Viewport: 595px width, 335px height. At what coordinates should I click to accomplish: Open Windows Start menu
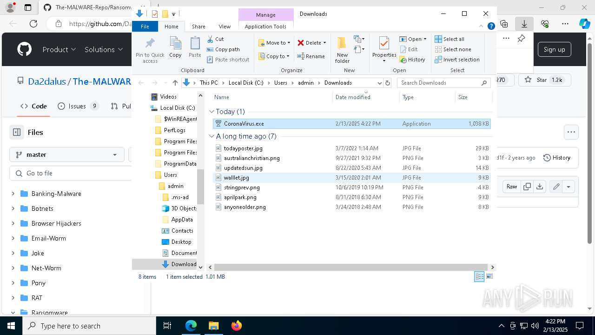(x=11, y=326)
